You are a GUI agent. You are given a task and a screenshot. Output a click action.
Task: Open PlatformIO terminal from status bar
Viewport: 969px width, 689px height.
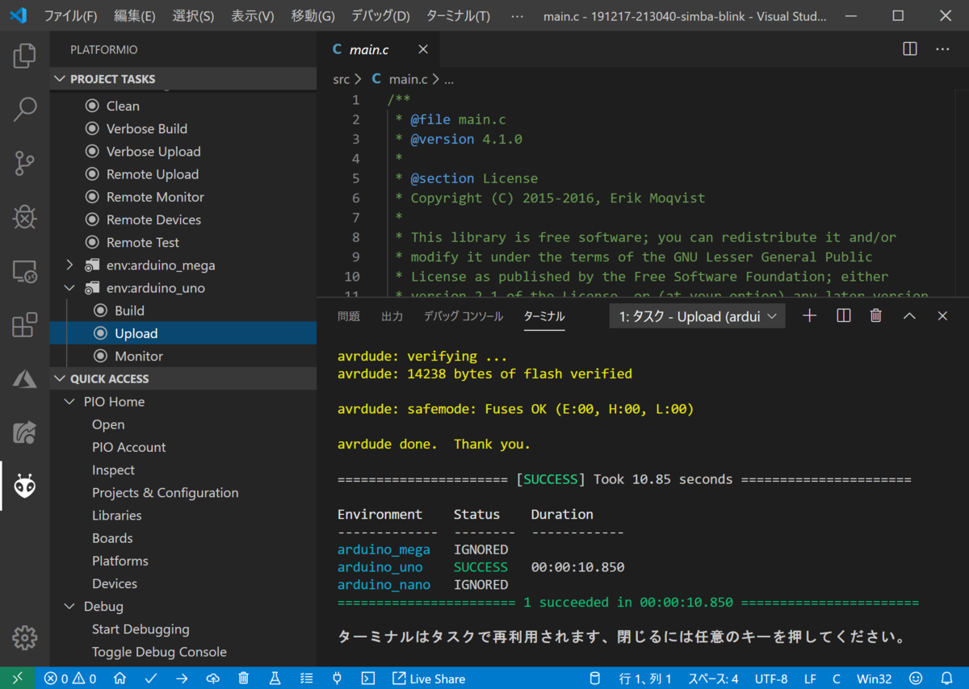[367, 679]
